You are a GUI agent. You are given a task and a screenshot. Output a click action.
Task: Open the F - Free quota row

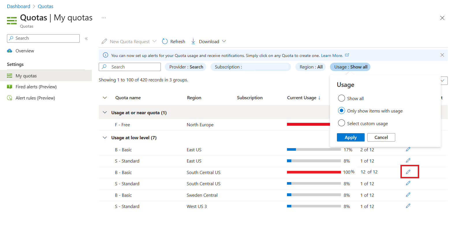click(x=122, y=125)
